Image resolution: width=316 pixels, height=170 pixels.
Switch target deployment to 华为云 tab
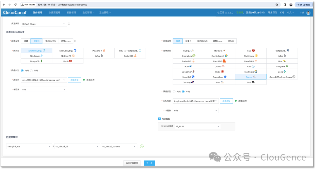[231, 41]
